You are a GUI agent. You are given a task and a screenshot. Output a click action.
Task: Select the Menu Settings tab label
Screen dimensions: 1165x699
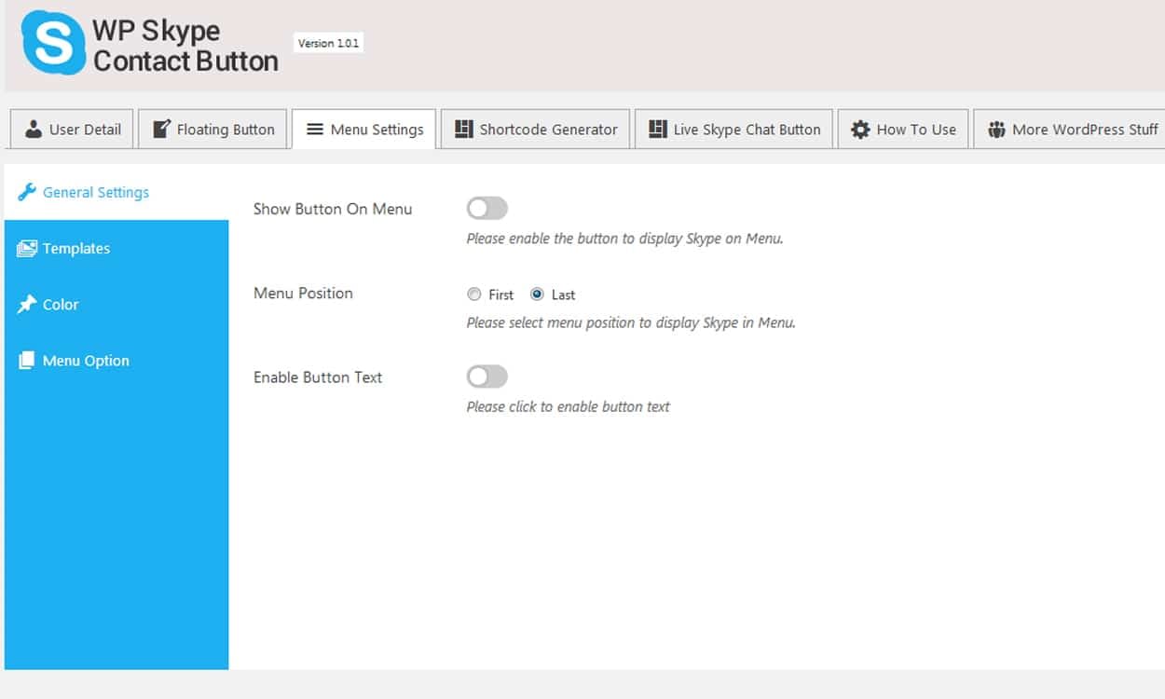tap(377, 130)
